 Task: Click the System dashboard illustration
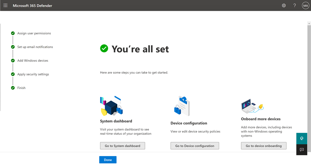point(111,106)
